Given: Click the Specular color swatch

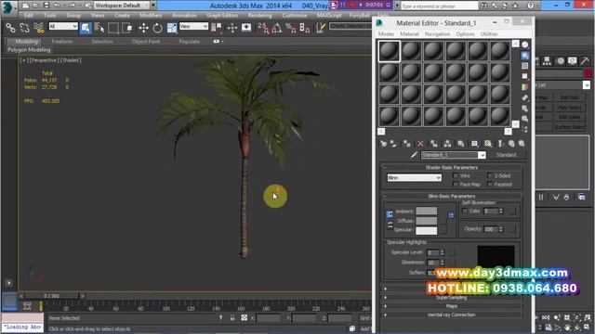Looking at the screenshot, I should click(x=426, y=230).
